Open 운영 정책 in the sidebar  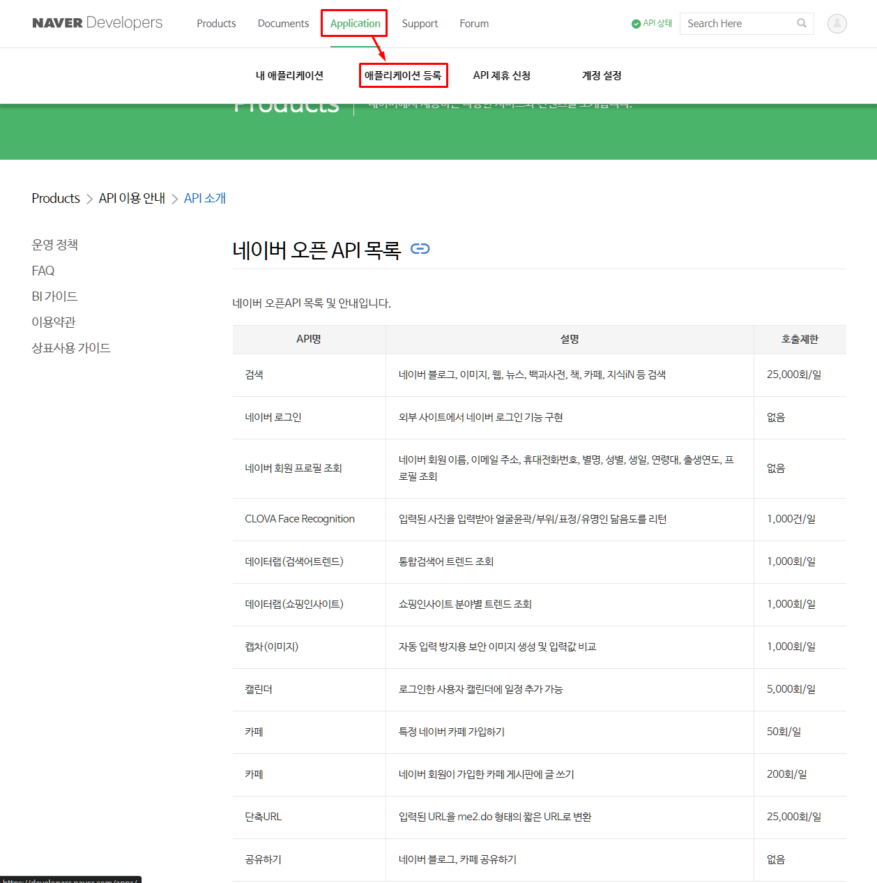click(55, 245)
